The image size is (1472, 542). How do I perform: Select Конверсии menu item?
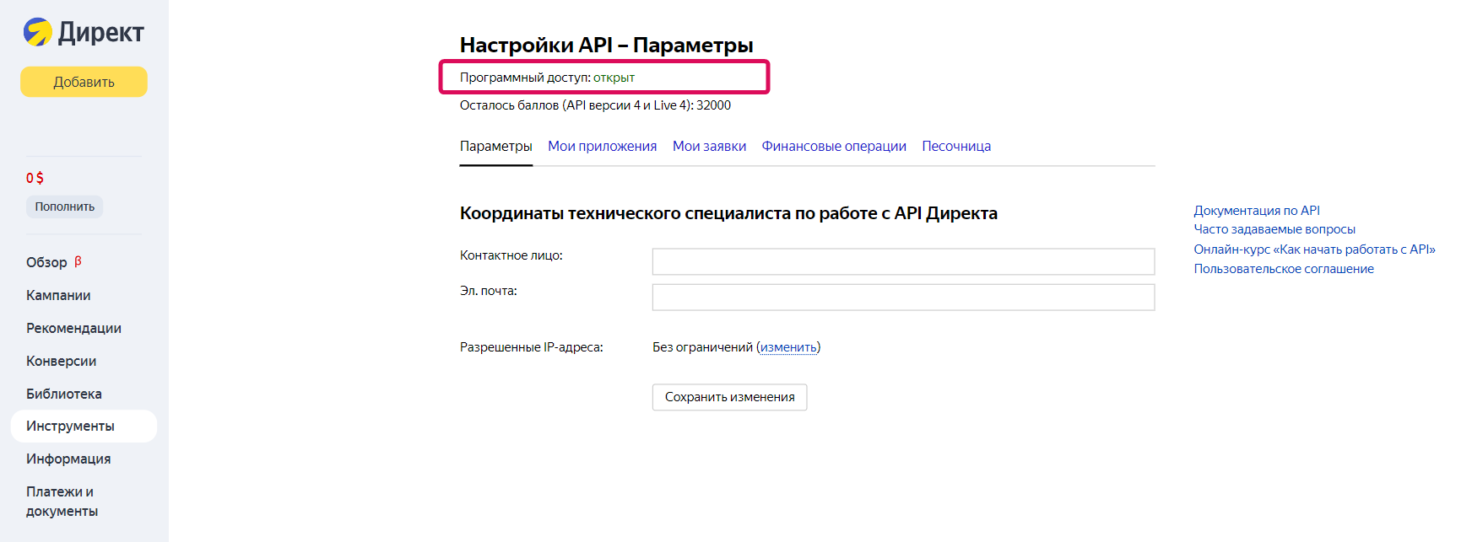pos(61,361)
